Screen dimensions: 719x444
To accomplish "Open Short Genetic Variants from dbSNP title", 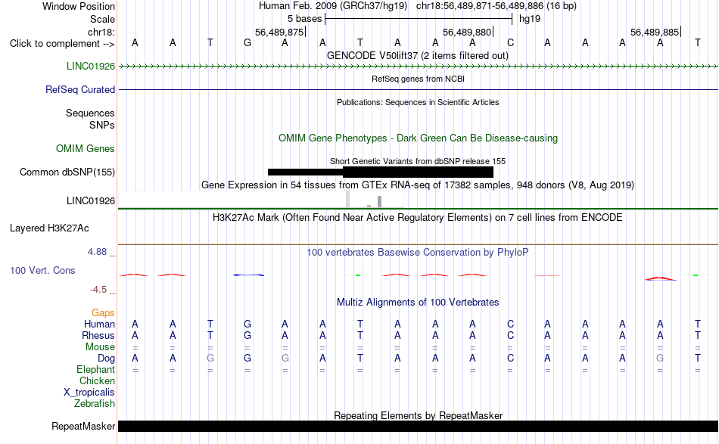I will point(418,161).
